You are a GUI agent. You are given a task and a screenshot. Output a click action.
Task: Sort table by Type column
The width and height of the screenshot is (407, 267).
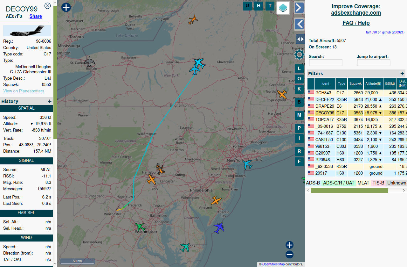(342, 84)
